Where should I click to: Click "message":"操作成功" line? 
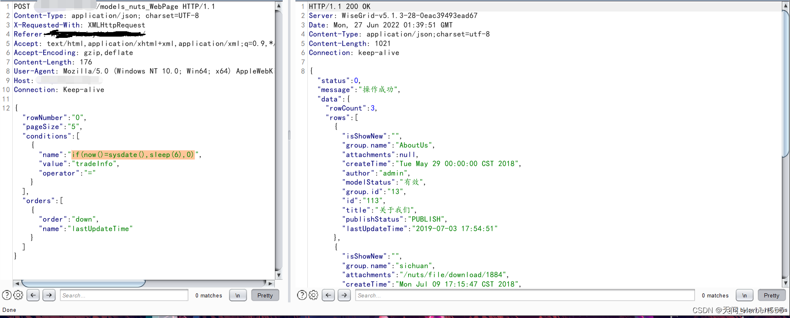click(x=359, y=90)
